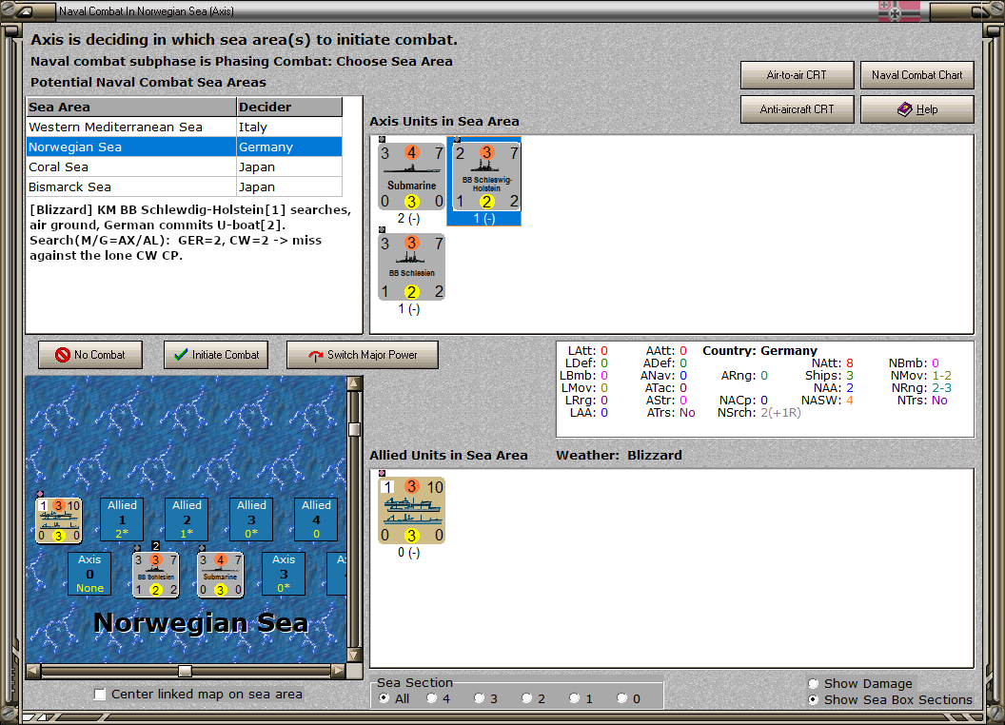Select Norwegian Sea row in sea area list

pyautogui.click(x=185, y=147)
